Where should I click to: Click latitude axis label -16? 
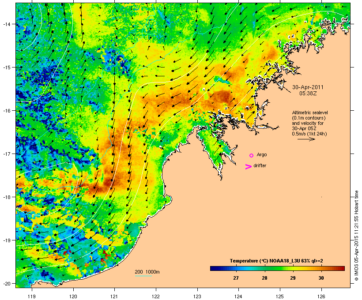[x=7, y=111]
